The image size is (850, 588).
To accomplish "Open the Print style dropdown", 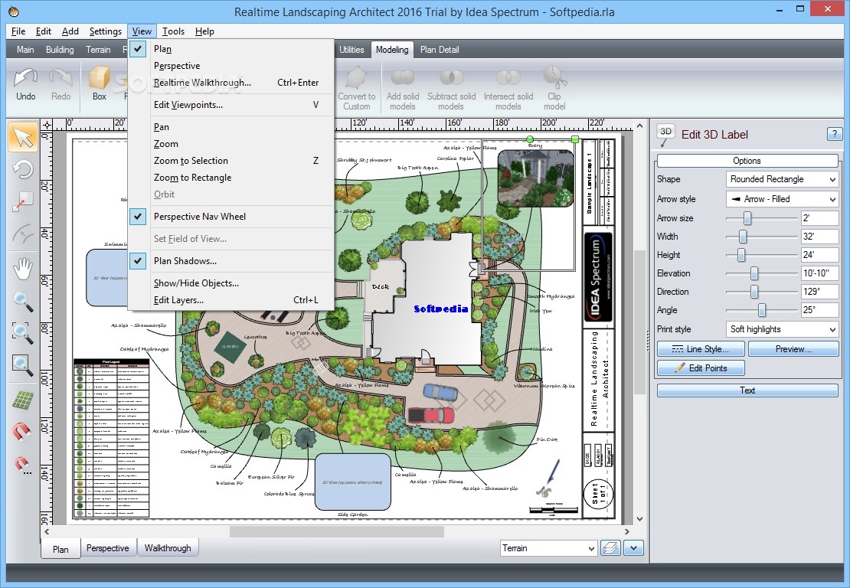I will (783, 329).
